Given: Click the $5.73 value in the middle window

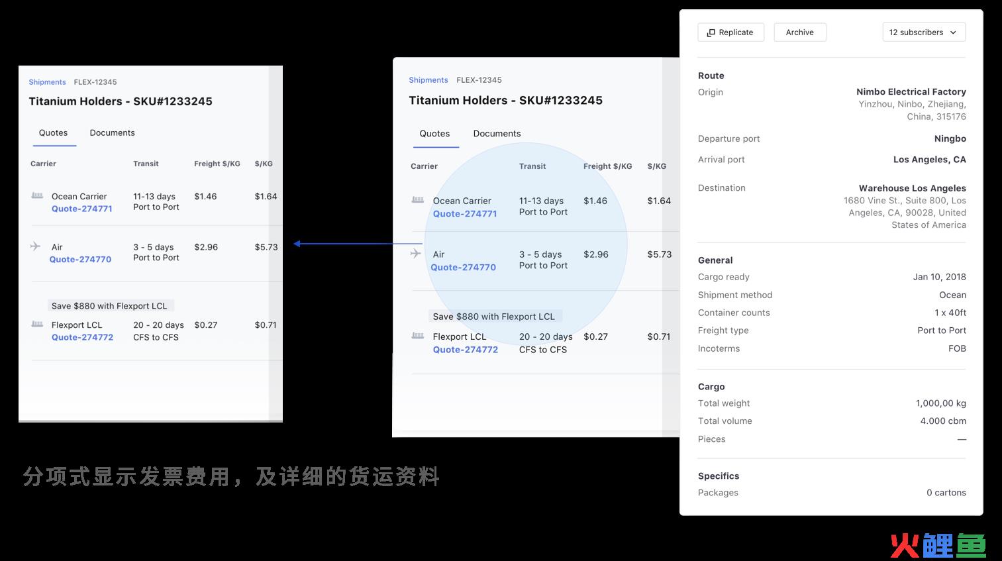Looking at the screenshot, I should pos(660,254).
